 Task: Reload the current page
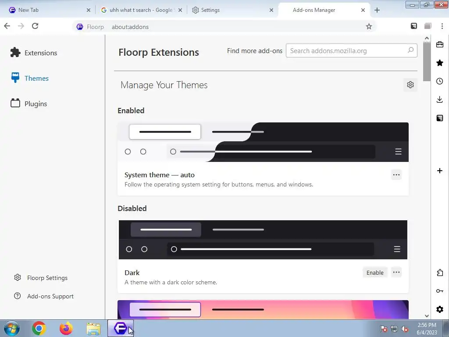(35, 26)
